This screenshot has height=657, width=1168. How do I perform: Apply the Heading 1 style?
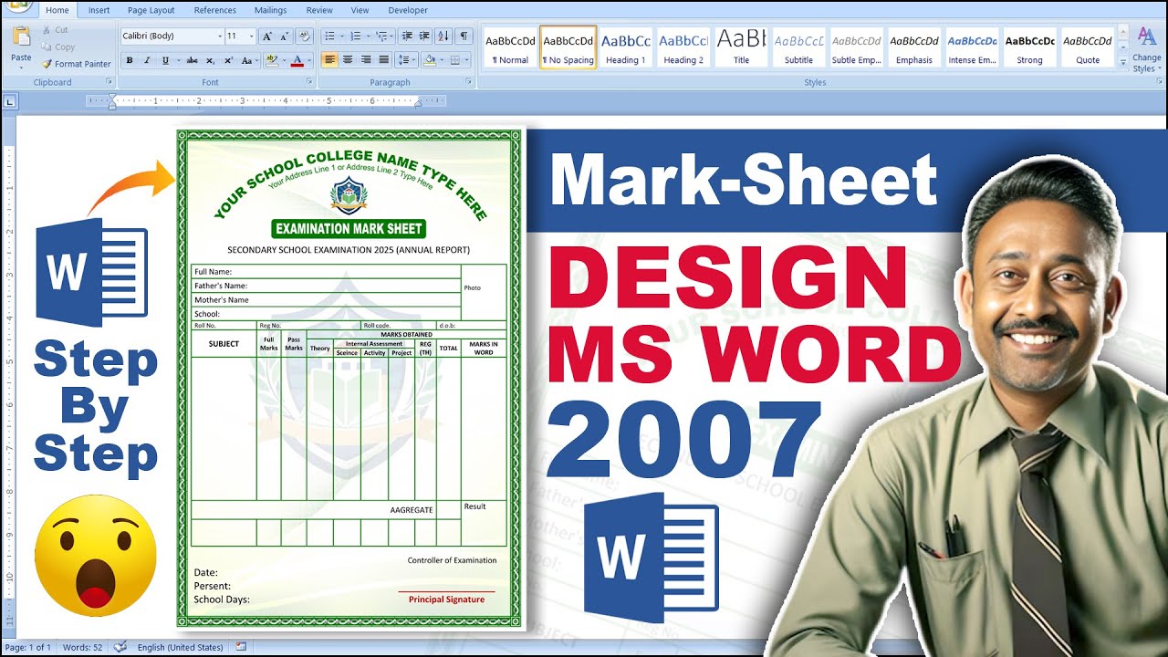(x=625, y=47)
